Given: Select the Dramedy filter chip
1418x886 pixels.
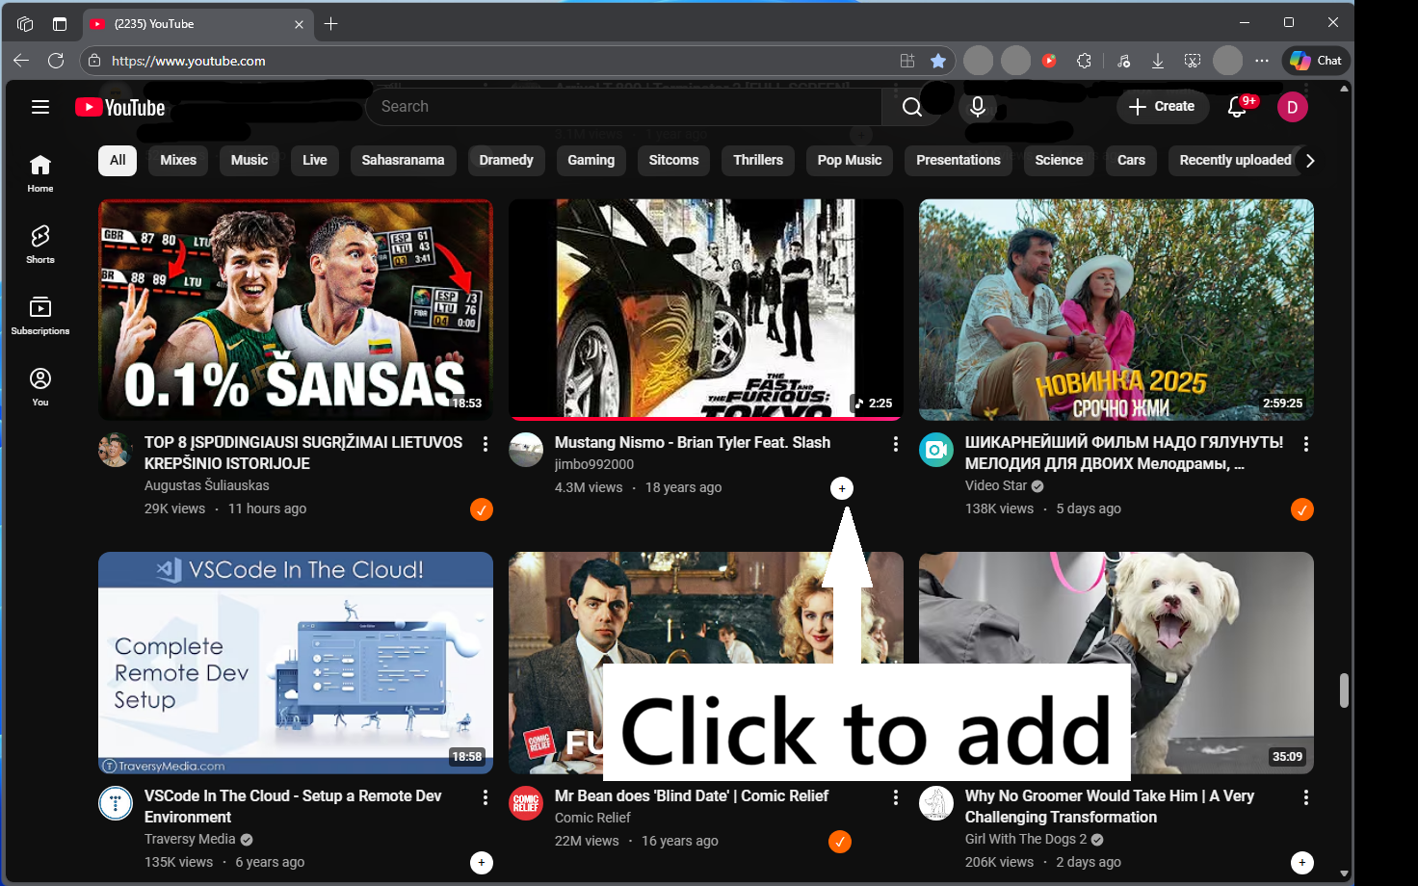Looking at the screenshot, I should click(507, 161).
